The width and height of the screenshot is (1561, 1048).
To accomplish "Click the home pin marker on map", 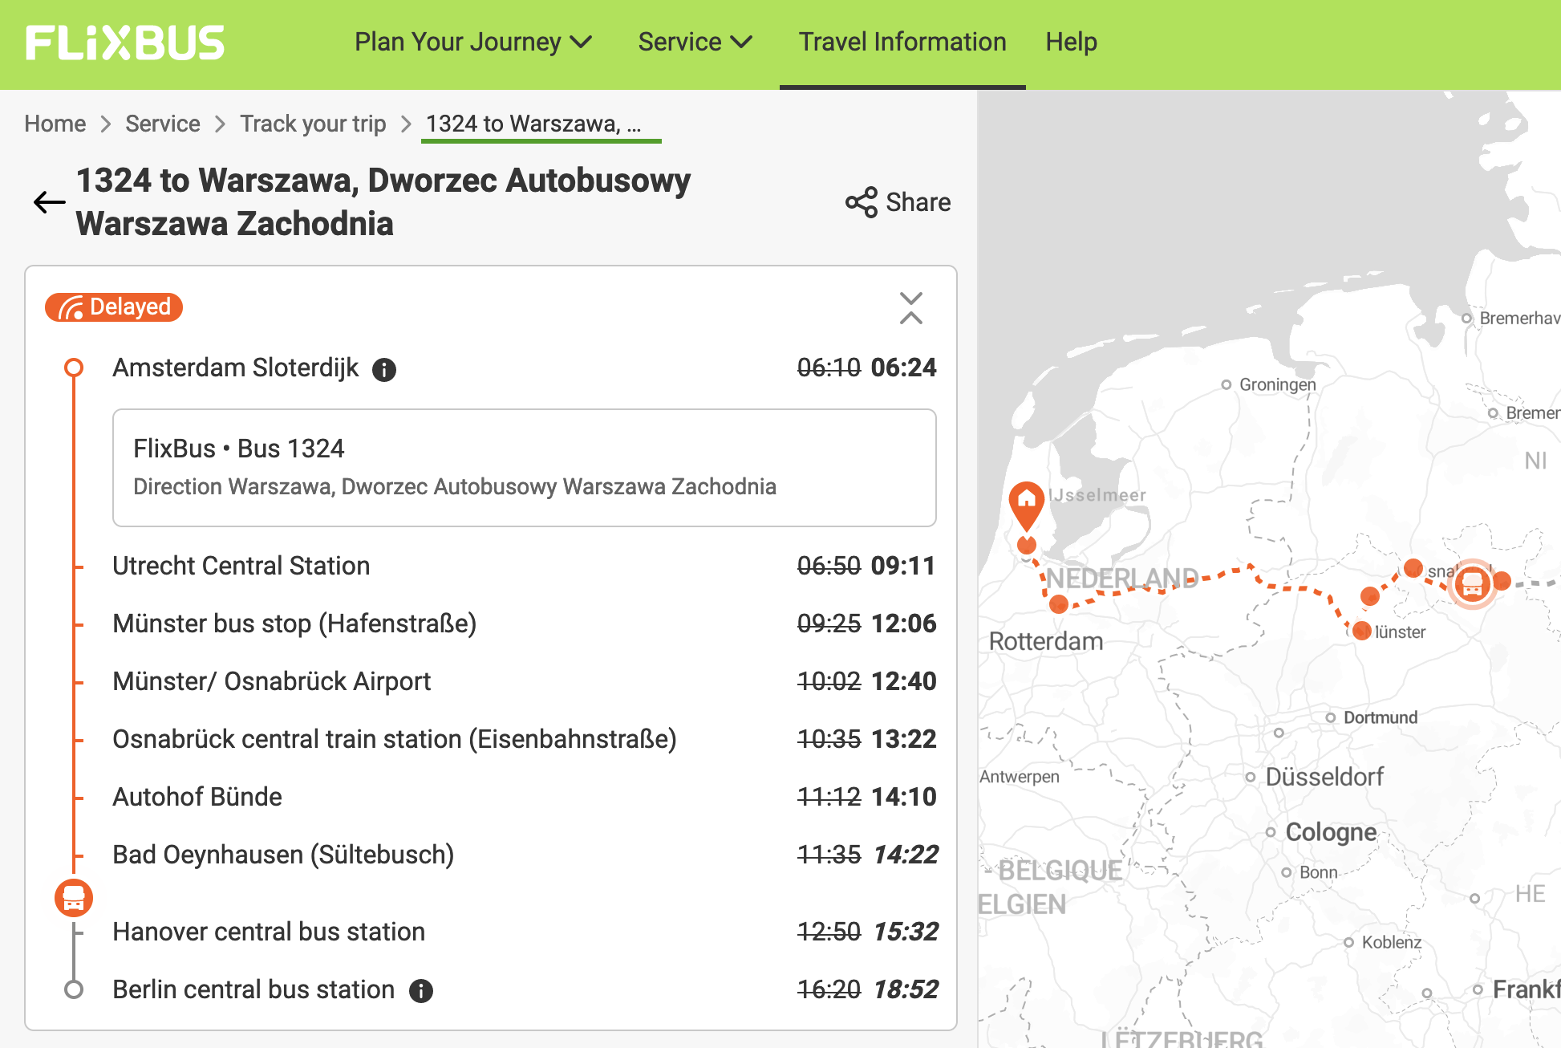I will 1026,502.
